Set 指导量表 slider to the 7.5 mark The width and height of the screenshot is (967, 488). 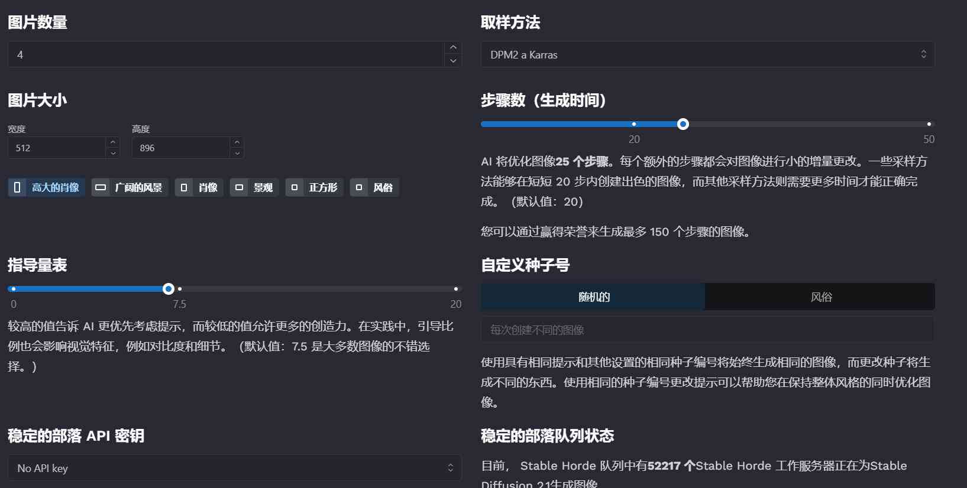point(180,289)
